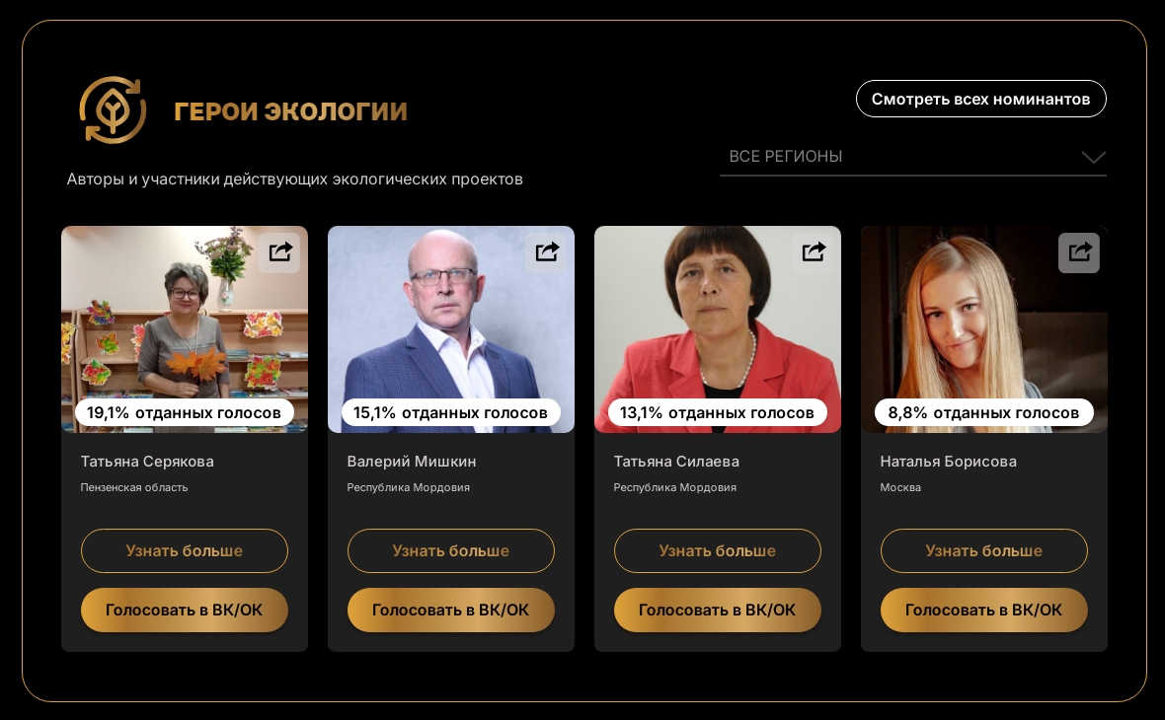Click share icon on Валерий Мишкин card
This screenshot has width=1165, height=720.
(x=546, y=252)
